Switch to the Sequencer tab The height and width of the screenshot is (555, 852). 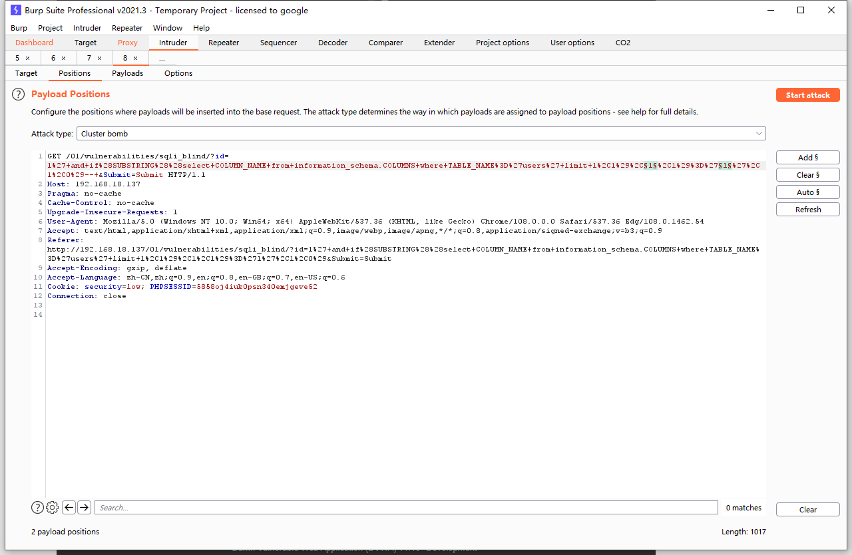(278, 43)
